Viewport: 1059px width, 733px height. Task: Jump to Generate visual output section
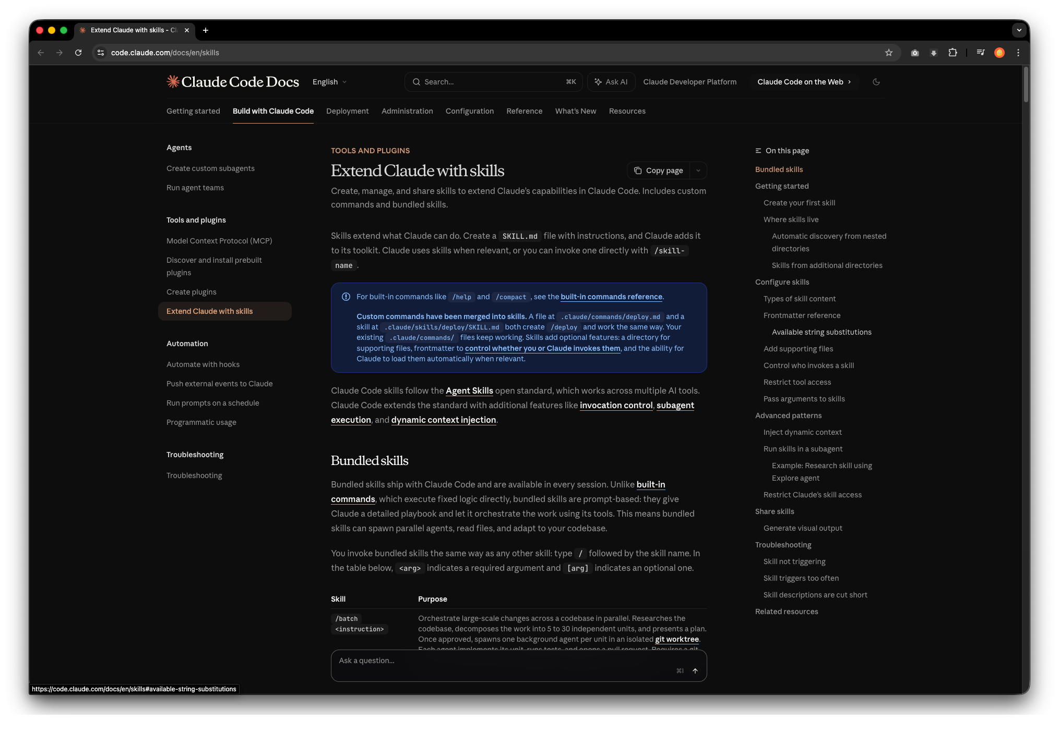click(803, 528)
